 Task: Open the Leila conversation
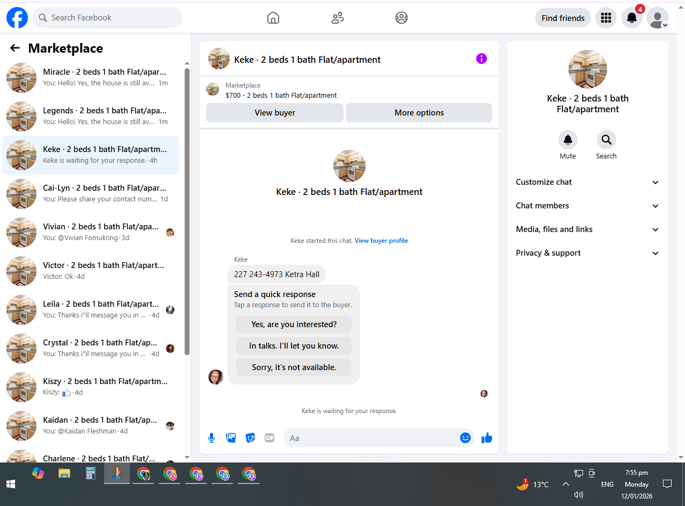tap(91, 310)
